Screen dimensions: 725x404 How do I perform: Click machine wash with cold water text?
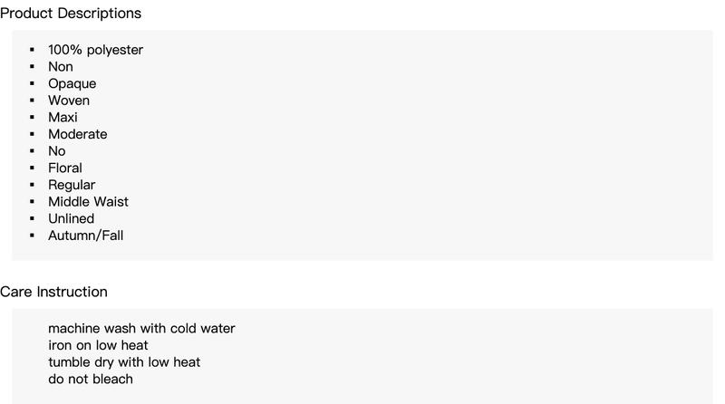[x=141, y=328]
